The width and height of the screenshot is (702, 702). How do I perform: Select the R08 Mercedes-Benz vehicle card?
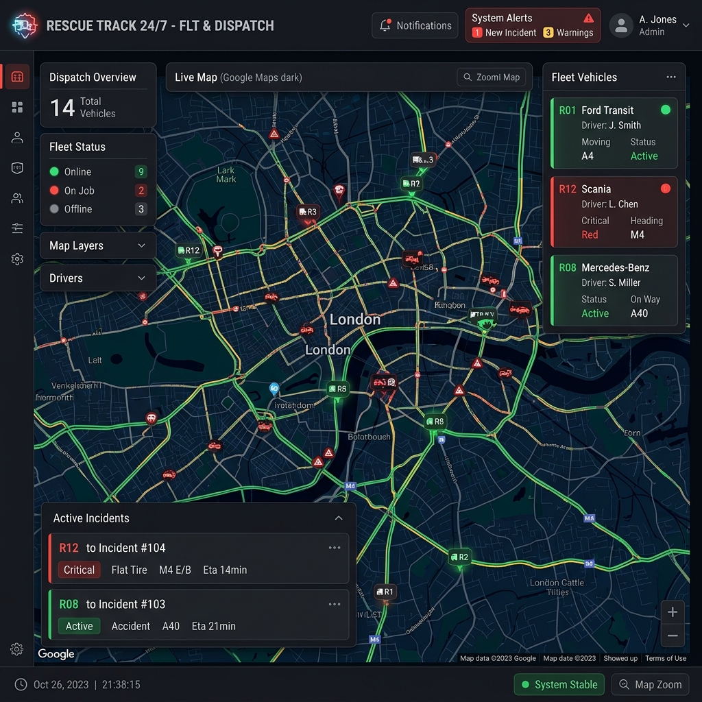pos(614,290)
